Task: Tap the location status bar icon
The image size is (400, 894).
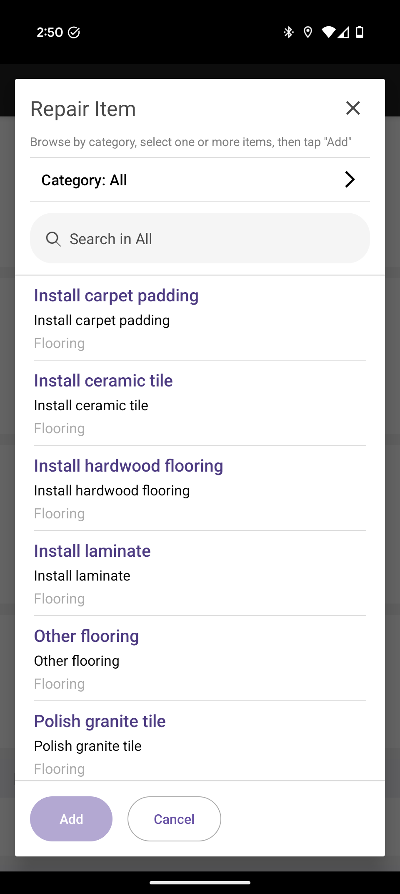Action: [308, 32]
